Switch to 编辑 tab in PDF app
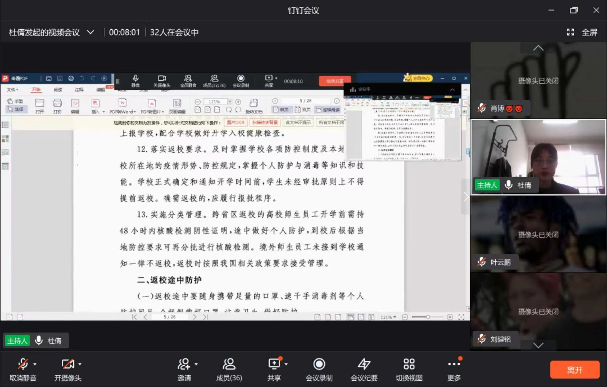Image resolution: width=607 pixels, height=387 pixels. coord(100,89)
